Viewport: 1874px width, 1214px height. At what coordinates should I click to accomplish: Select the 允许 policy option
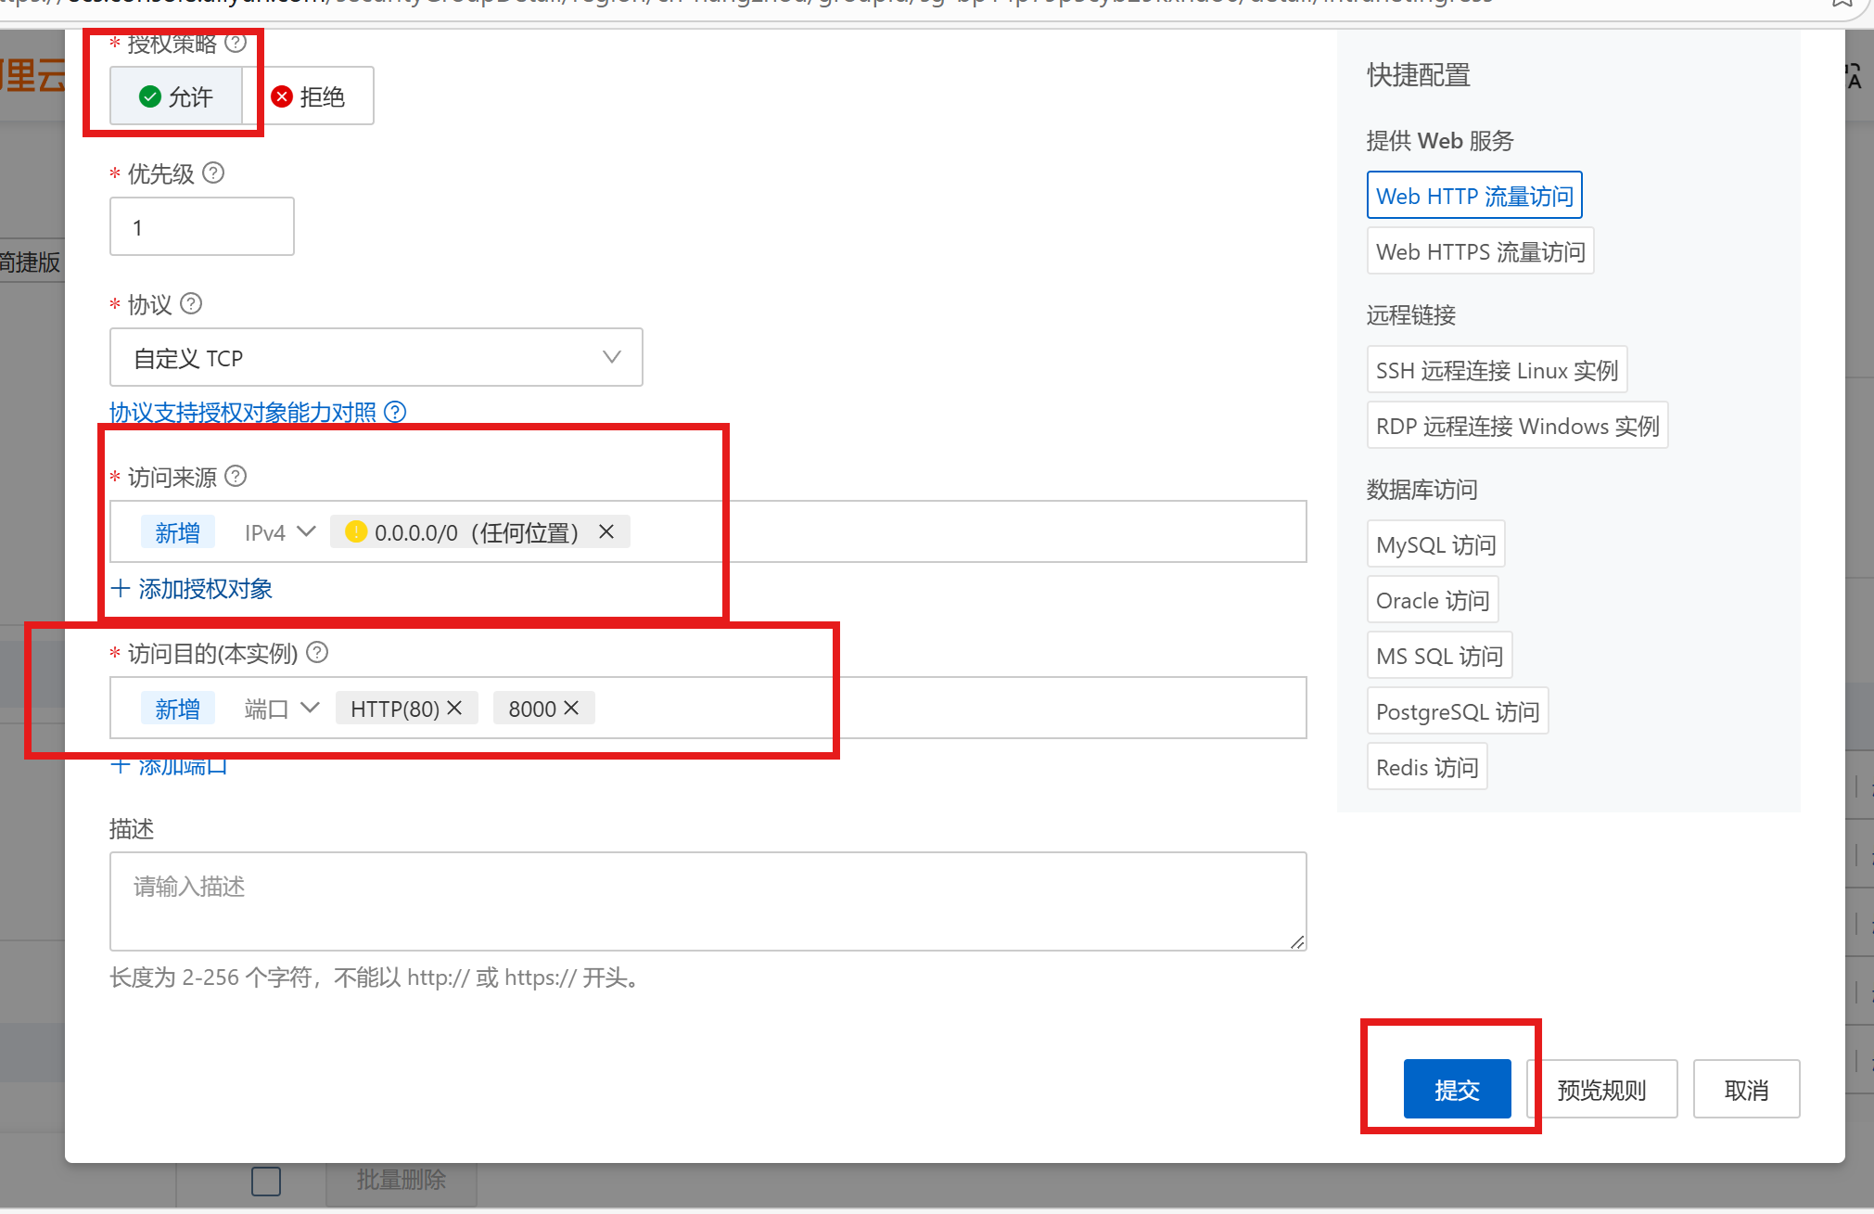coord(176,96)
